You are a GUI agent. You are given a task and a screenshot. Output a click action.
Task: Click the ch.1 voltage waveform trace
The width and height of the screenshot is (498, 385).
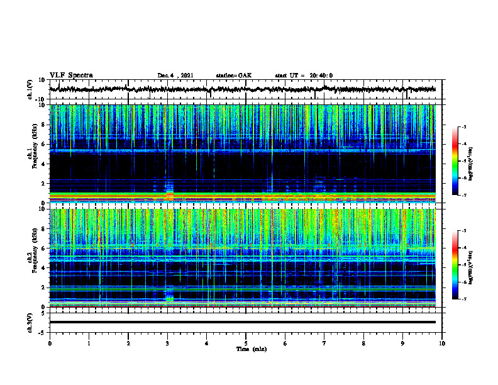pos(242,89)
